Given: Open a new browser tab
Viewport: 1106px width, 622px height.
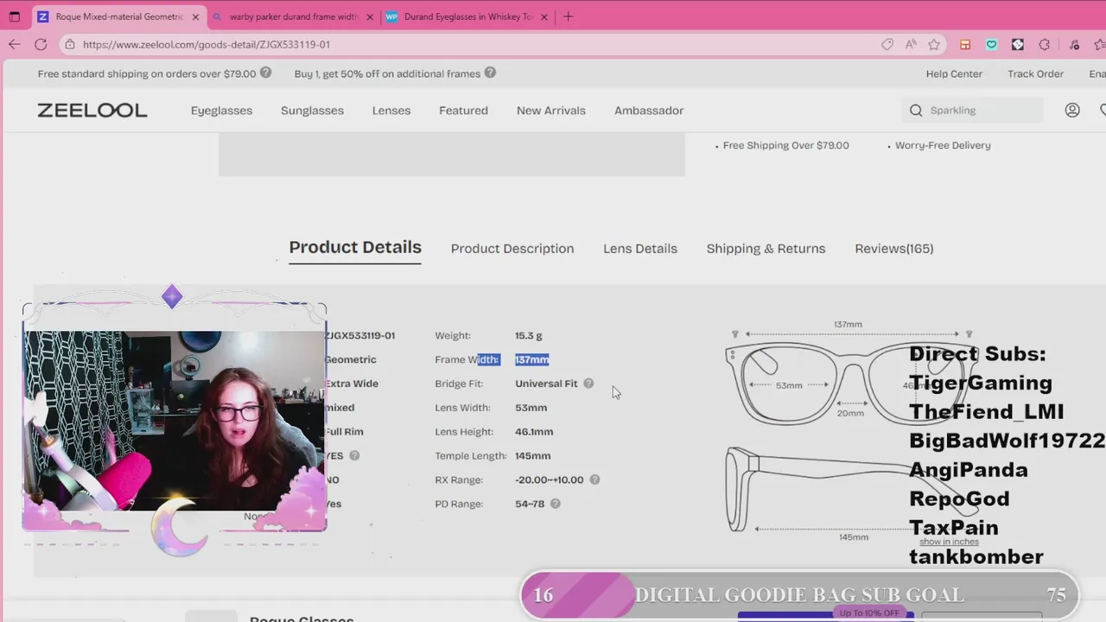Looking at the screenshot, I should click(x=568, y=16).
